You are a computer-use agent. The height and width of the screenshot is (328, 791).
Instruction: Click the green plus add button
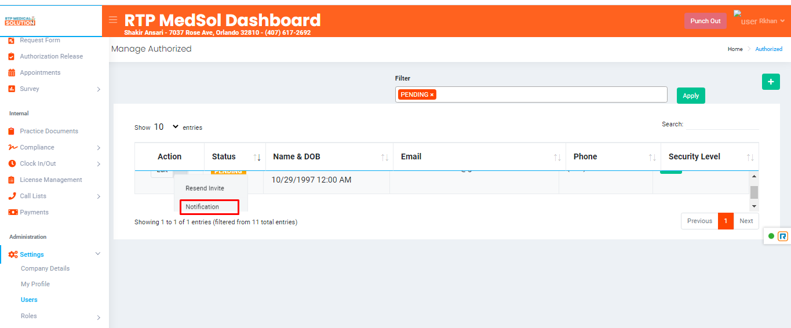(770, 82)
